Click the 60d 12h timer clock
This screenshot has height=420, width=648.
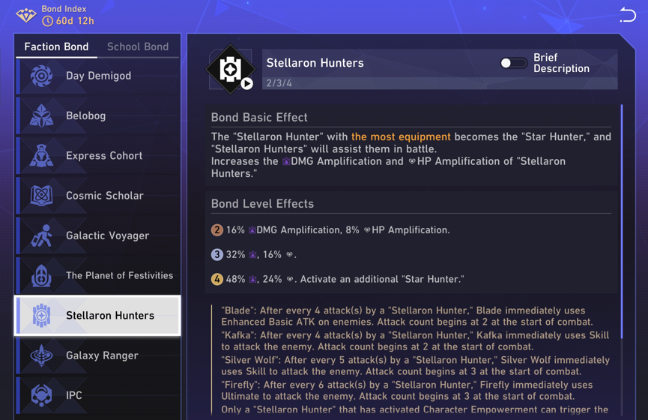(x=47, y=21)
